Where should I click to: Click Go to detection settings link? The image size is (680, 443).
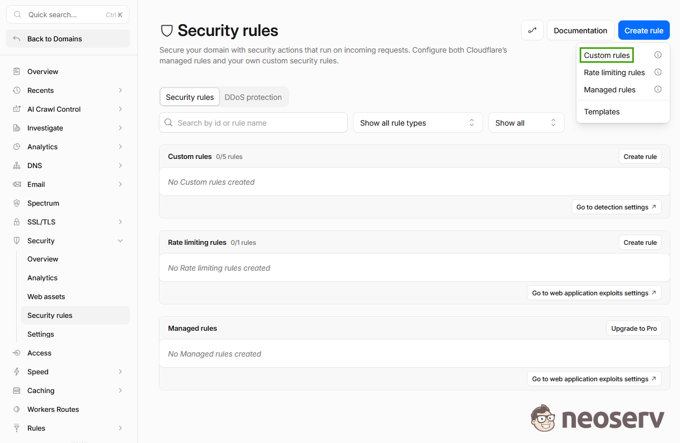617,207
